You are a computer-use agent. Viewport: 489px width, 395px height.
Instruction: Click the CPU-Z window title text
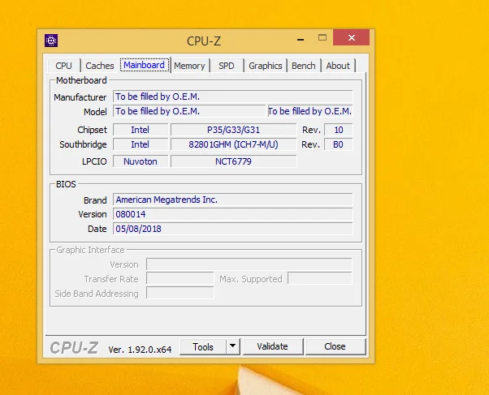point(204,41)
